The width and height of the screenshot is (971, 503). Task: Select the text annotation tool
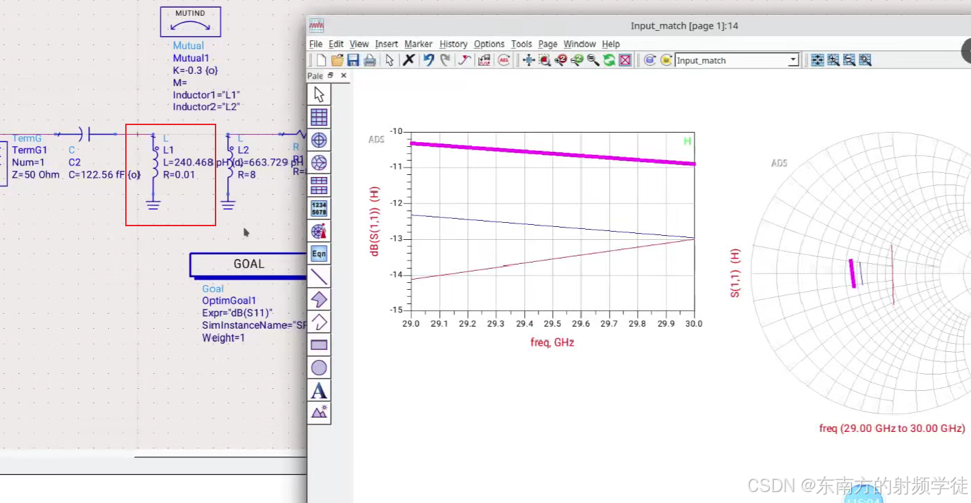319,390
